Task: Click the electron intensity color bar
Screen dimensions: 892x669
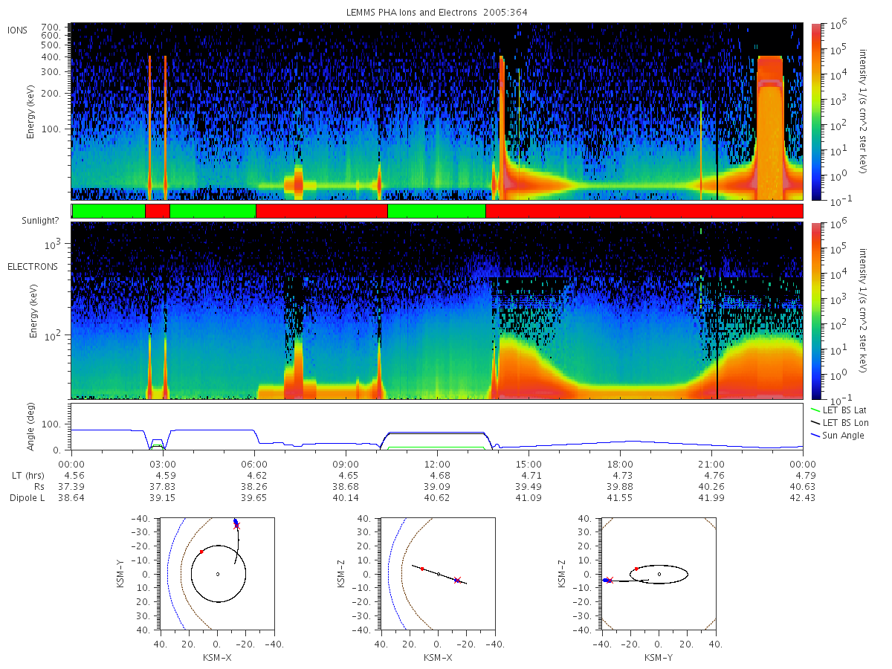Action: pos(816,311)
